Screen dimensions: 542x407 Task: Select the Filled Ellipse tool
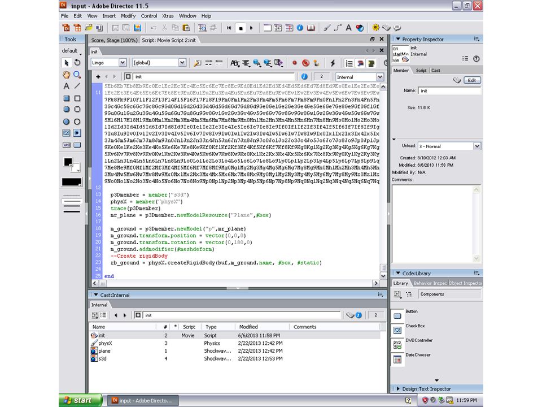67,122
